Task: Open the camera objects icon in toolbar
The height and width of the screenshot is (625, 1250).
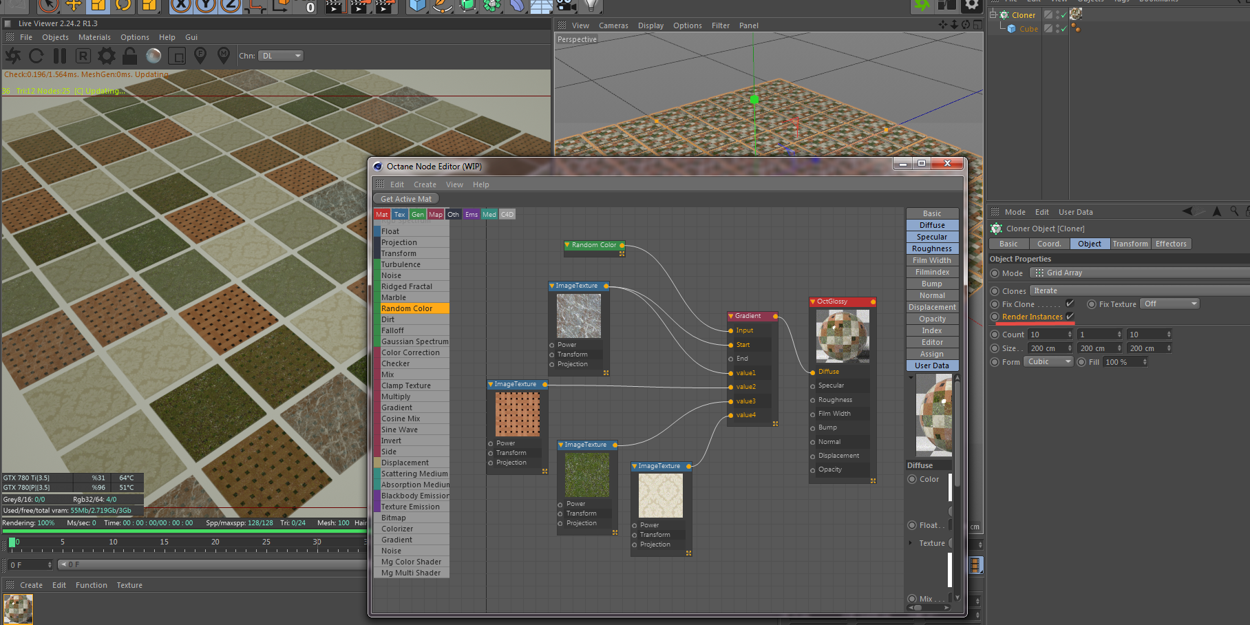Action: [566, 6]
